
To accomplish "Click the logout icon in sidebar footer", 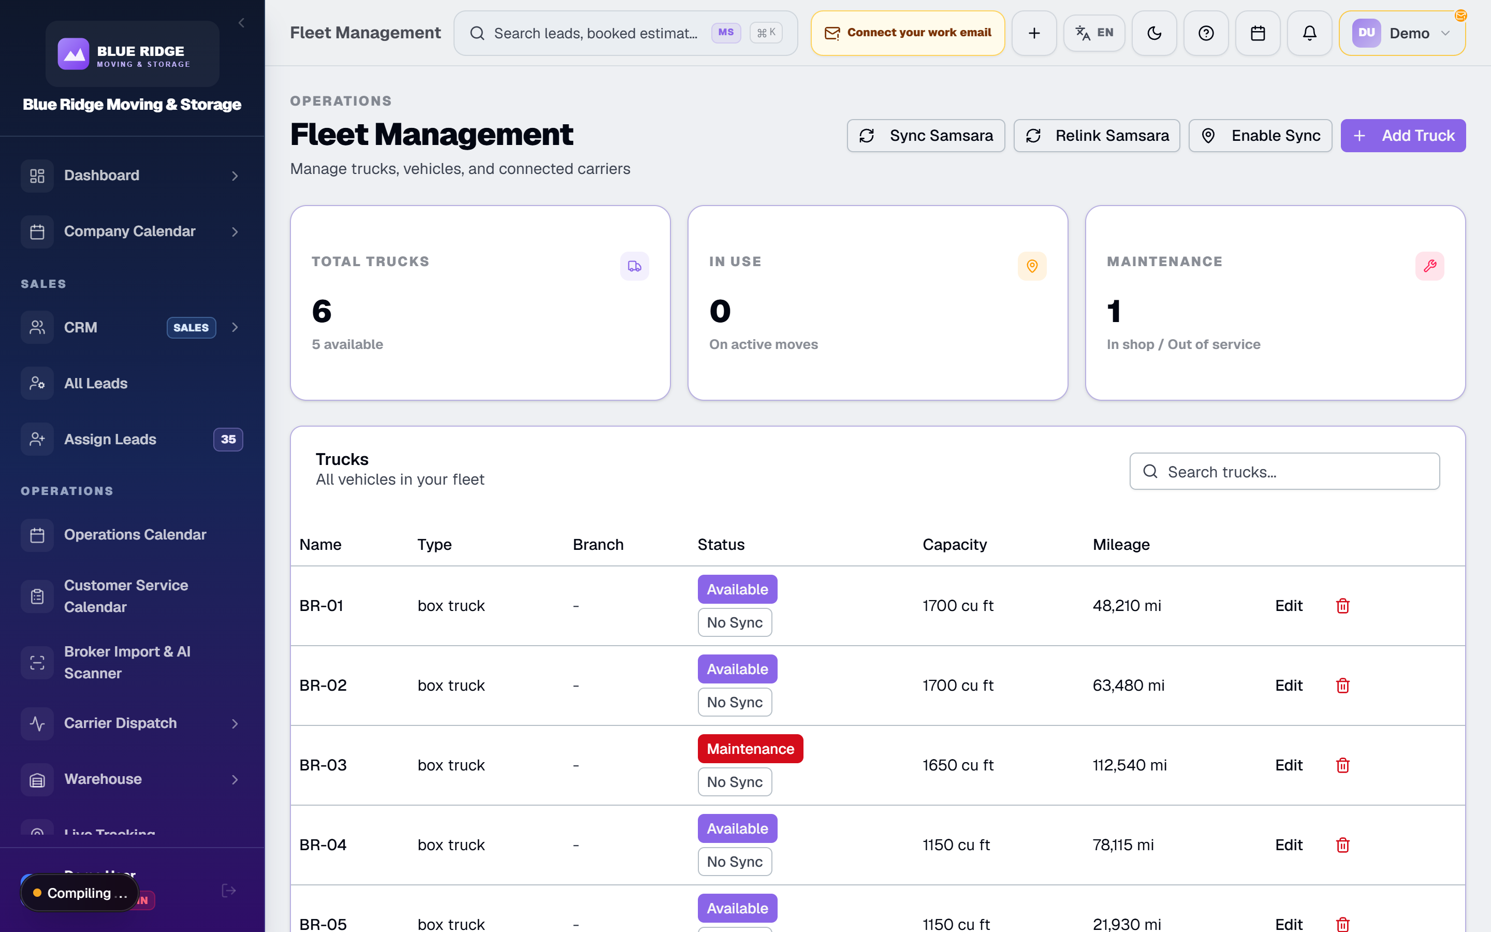I will click(229, 891).
